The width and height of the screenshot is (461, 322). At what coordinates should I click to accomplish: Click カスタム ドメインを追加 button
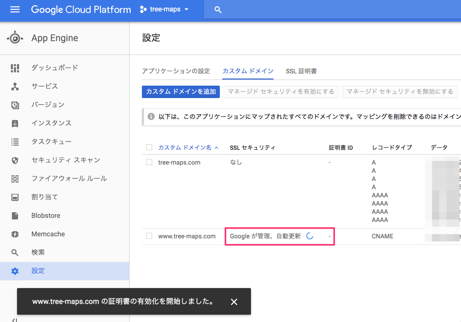[x=181, y=92]
